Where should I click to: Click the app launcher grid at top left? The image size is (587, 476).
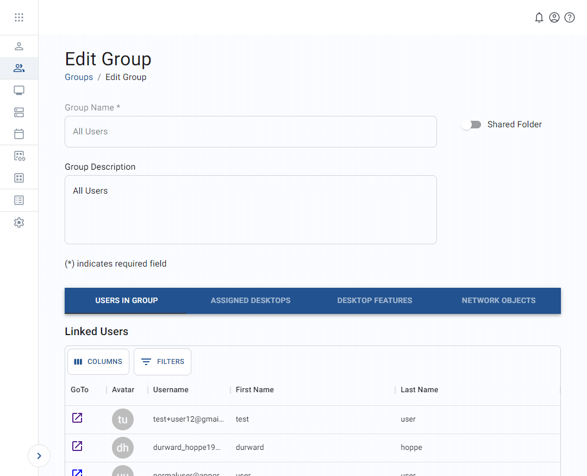click(x=19, y=17)
